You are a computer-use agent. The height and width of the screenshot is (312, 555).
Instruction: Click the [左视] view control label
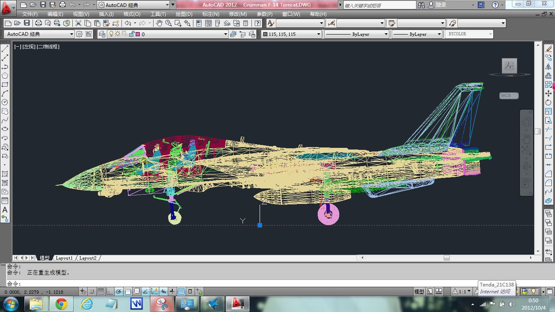[29, 47]
